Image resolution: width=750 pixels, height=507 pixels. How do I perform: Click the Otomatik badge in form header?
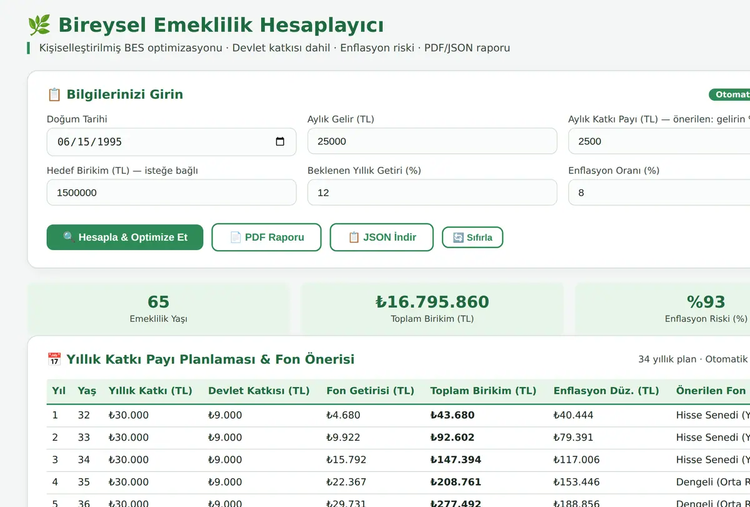click(729, 94)
